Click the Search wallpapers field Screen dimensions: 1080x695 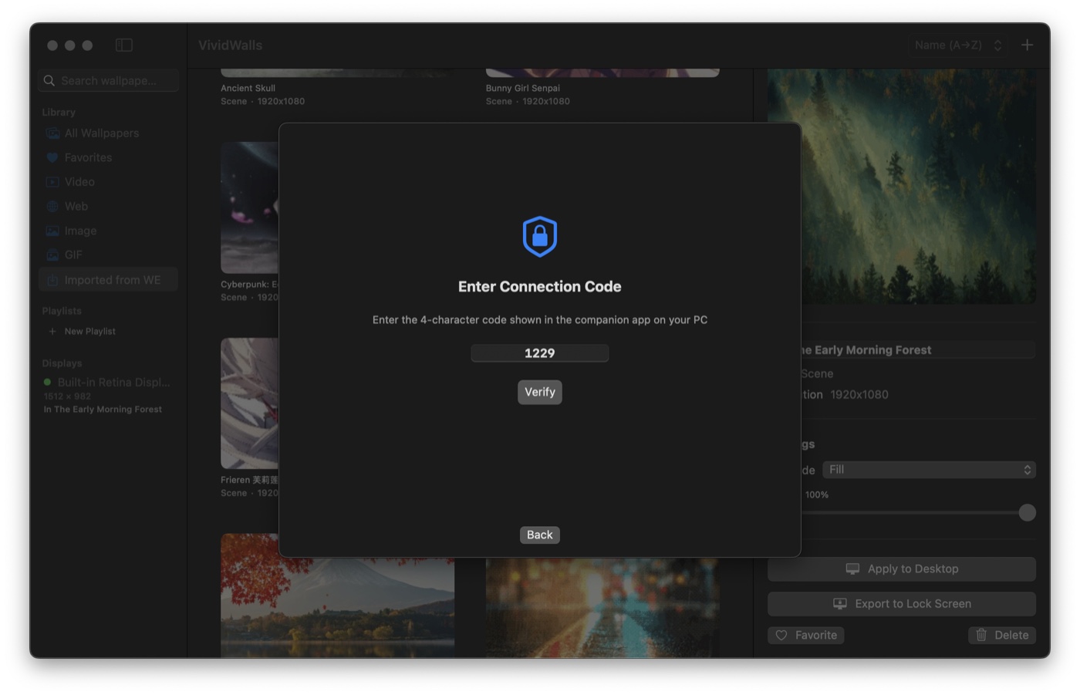(x=108, y=80)
